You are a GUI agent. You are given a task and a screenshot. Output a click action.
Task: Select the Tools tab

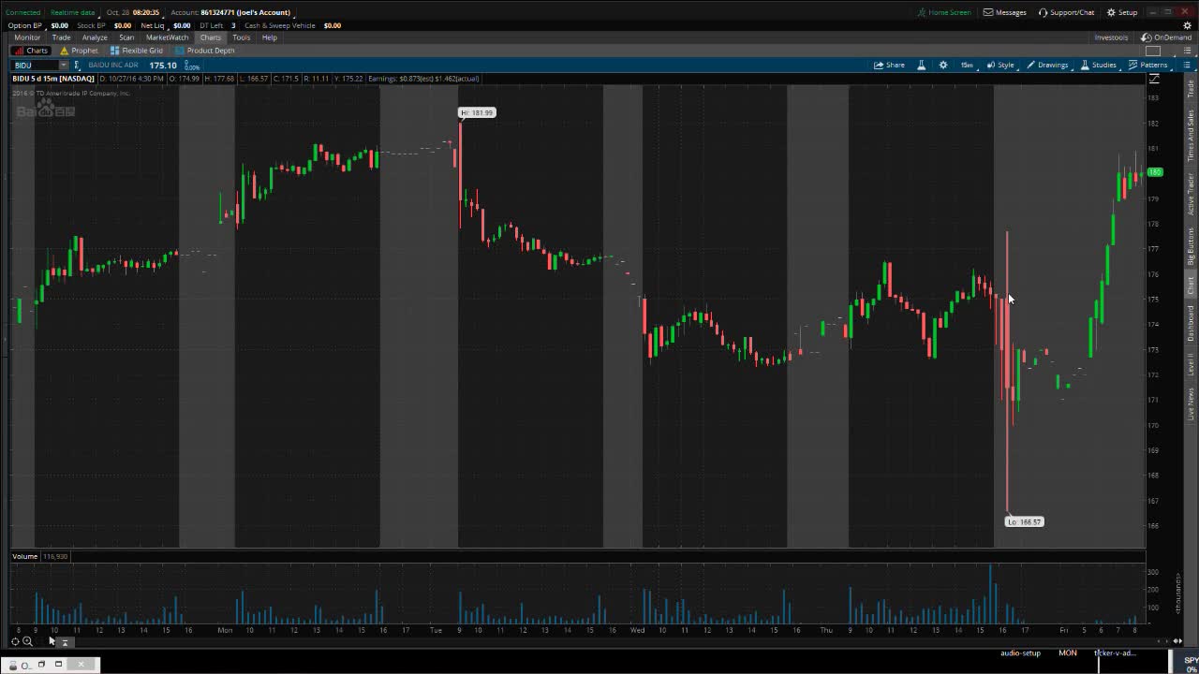[x=241, y=37]
